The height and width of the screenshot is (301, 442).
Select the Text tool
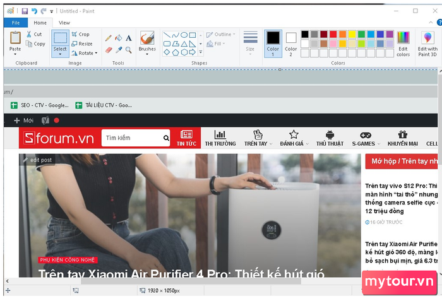pos(129,38)
